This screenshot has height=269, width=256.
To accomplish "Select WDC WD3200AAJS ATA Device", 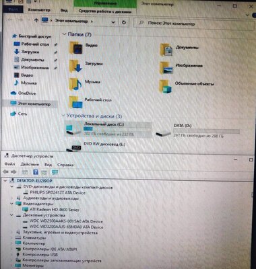I will tap(66, 227).
